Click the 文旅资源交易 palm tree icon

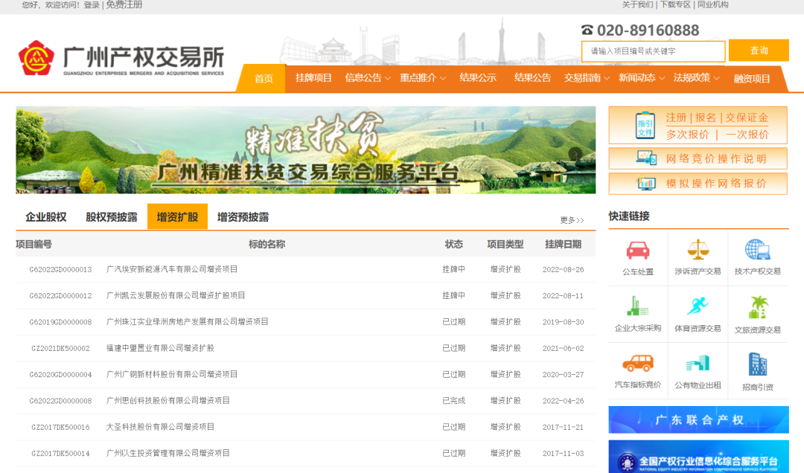click(757, 314)
